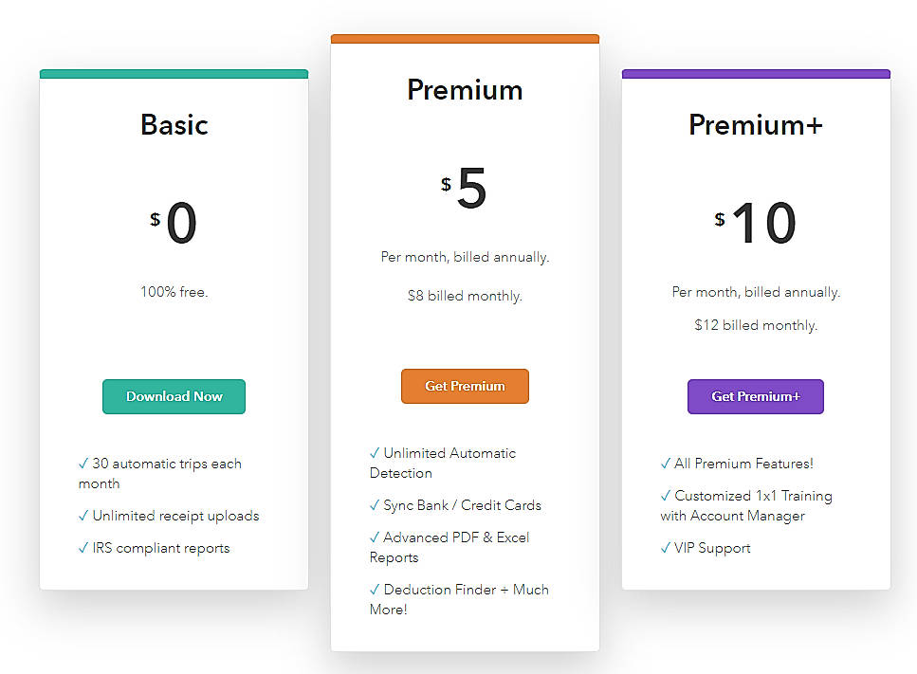Click the checkmark beside Sync Bank / Credit Cards
The height and width of the screenshot is (674, 917).
pos(375,505)
